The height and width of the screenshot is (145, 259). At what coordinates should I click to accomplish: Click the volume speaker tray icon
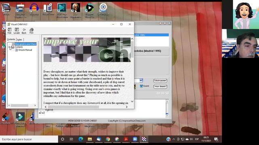(x=191, y=139)
